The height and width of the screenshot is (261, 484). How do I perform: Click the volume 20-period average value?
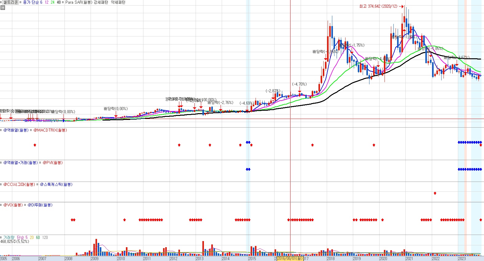32,237
